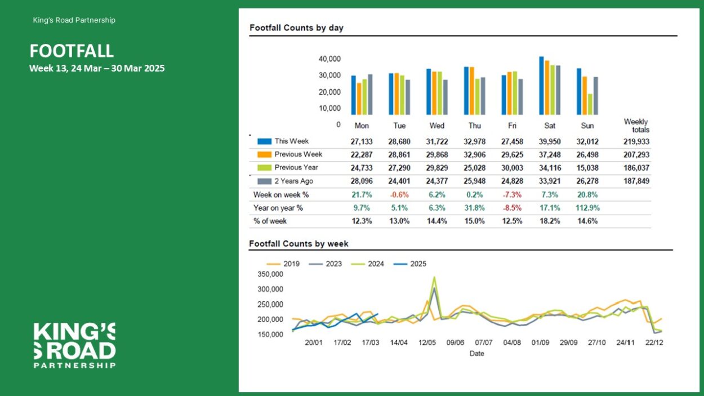This screenshot has height=396, width=704.
Task: Click the 350,000 line chart axis label
Action: tap(269, 274)
